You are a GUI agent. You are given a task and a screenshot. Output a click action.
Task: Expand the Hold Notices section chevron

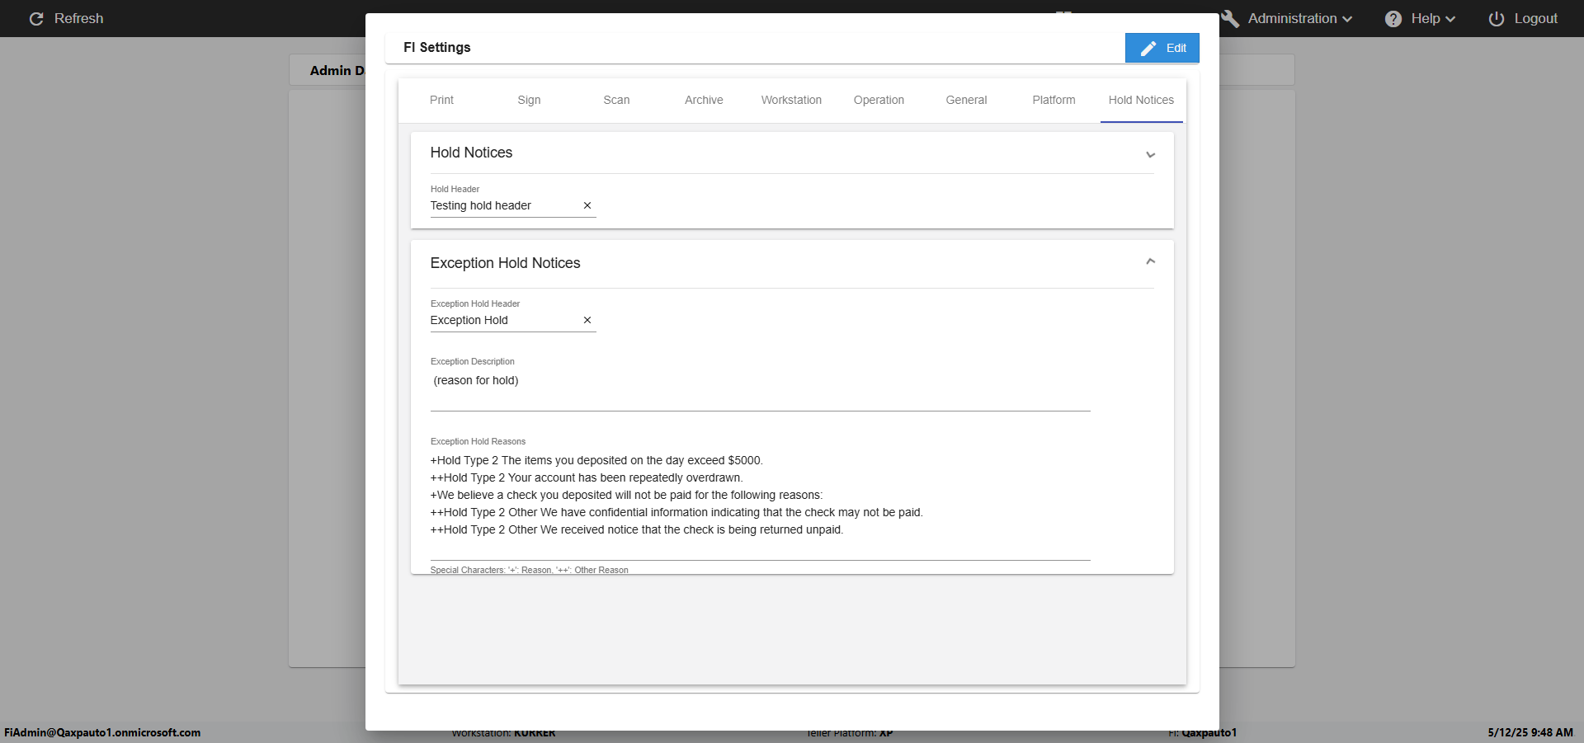1150,155
